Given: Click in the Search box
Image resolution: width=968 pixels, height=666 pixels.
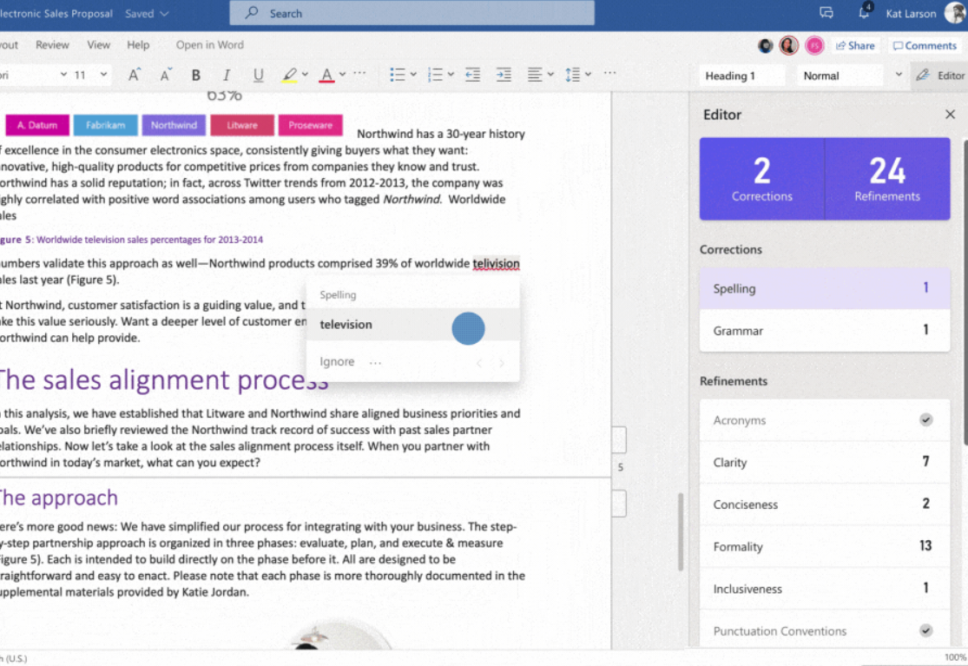Looking at the screenshot, I should [x=412, y=13].
